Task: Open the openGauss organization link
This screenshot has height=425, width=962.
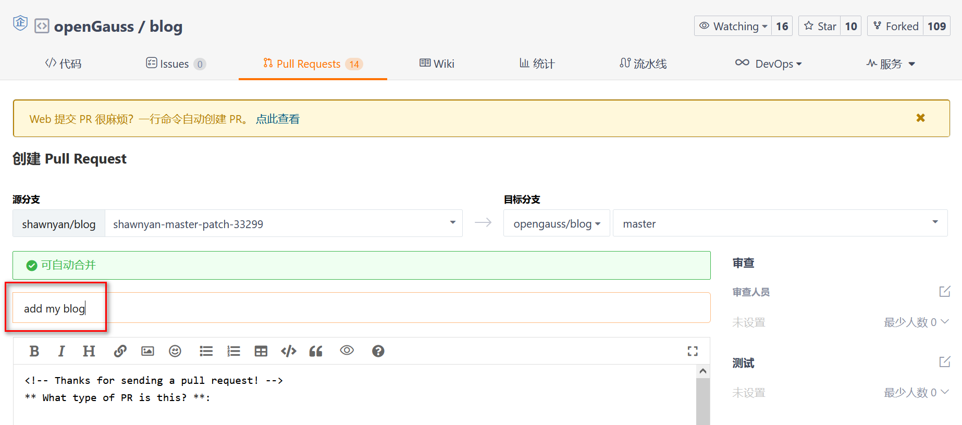Action: [94, 26]
